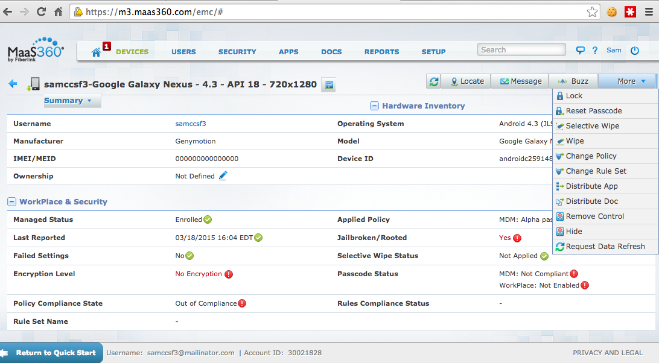Go forward with the browser forward arrow
The height and width of the screenshot is (363, 659).
(24, 12)
